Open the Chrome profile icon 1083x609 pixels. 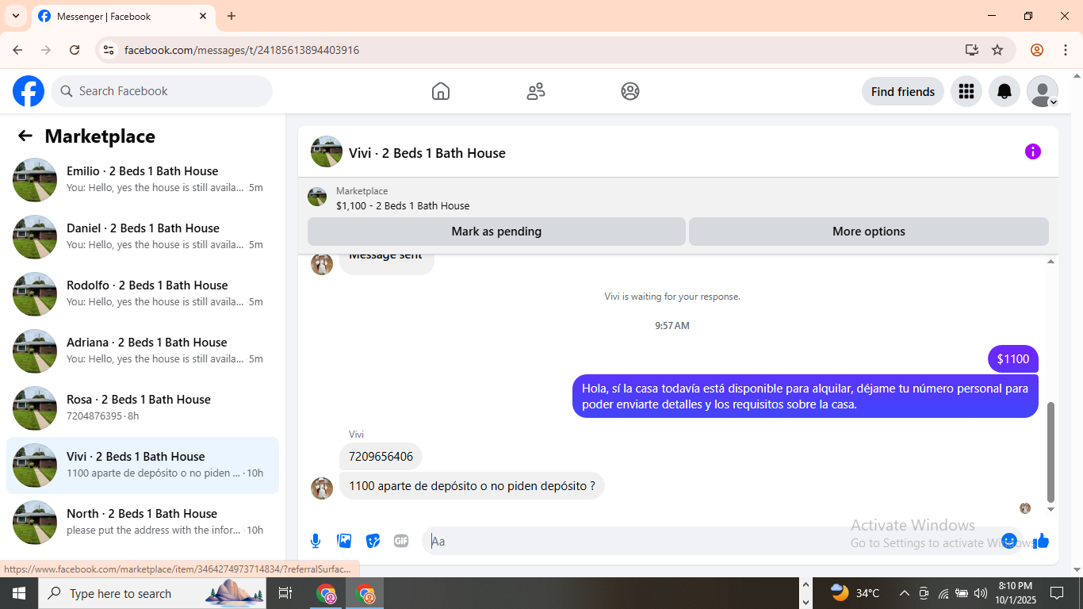1037,50
